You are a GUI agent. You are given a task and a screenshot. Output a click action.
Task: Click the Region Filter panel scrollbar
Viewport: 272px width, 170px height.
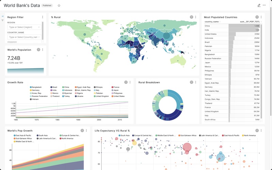click(43, 31)
